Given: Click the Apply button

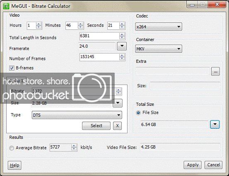Looking at the screenshot, I should pyautogui.click(x=193, y=165).
